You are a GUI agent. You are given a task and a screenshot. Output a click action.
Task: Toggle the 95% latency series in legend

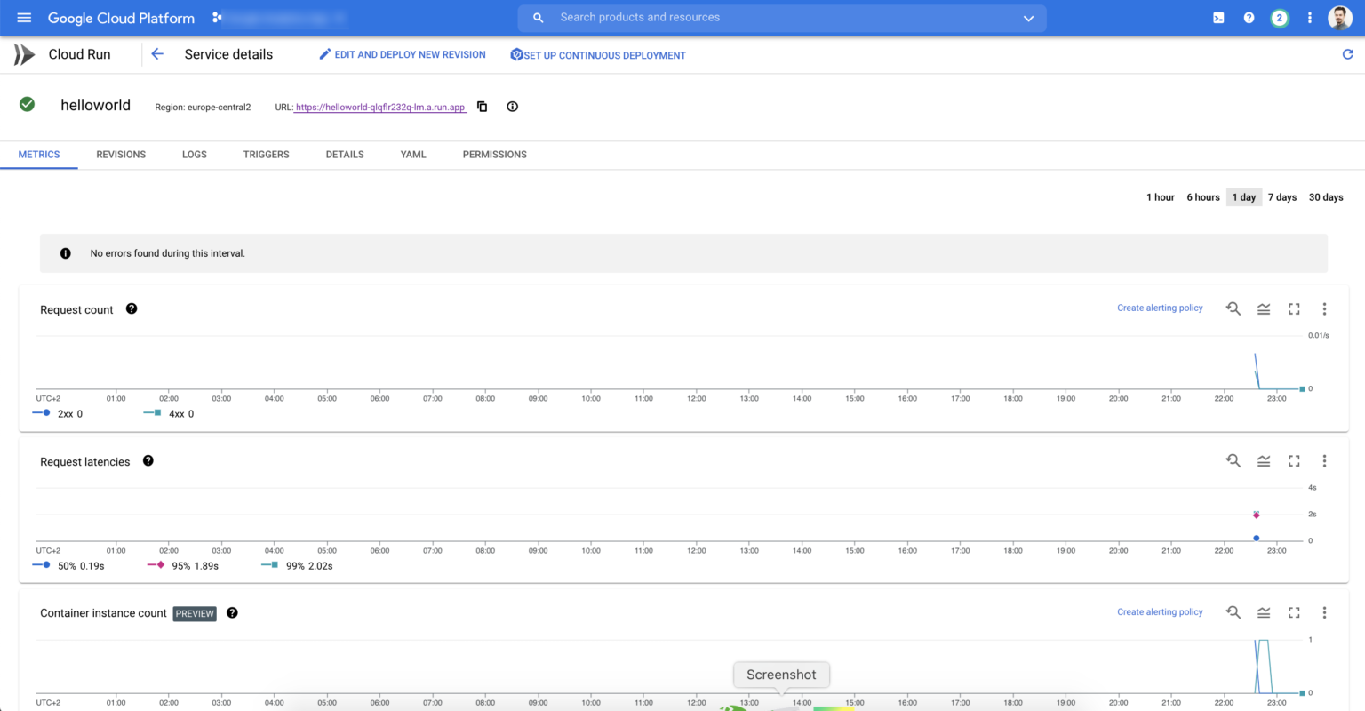182,566
